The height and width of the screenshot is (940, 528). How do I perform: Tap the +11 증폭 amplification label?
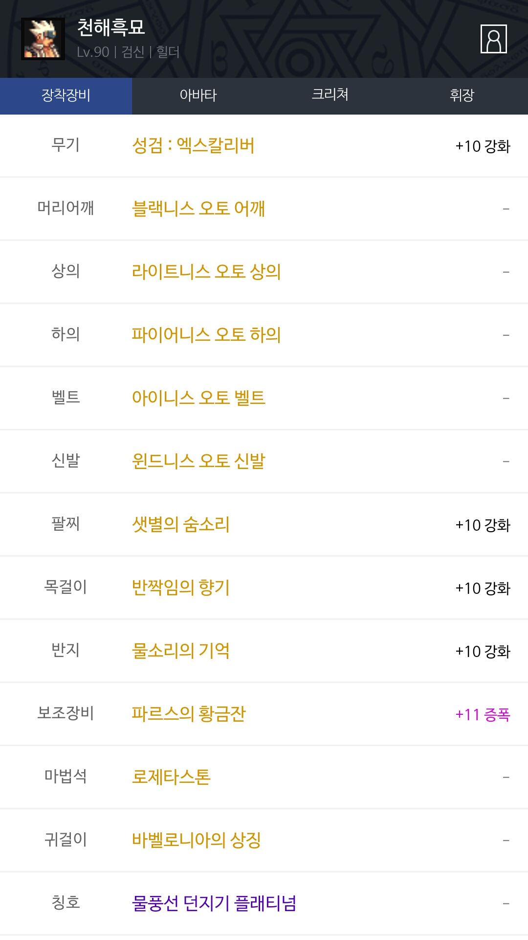(x=483, y=715)
